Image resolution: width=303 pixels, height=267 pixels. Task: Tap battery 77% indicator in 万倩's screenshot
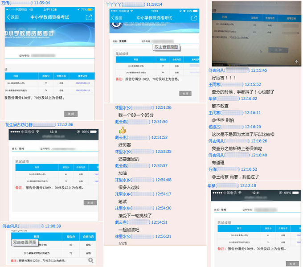(87, 9)
